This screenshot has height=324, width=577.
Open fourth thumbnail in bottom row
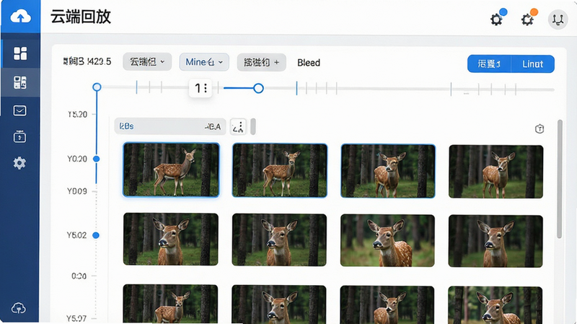click(495, 305)
